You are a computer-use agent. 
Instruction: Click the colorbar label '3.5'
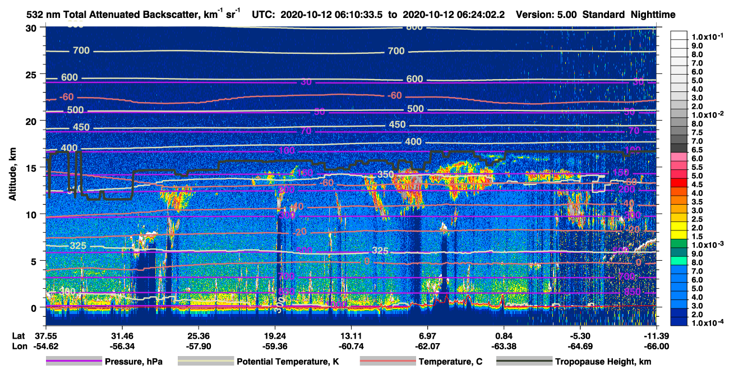(696, 202)
